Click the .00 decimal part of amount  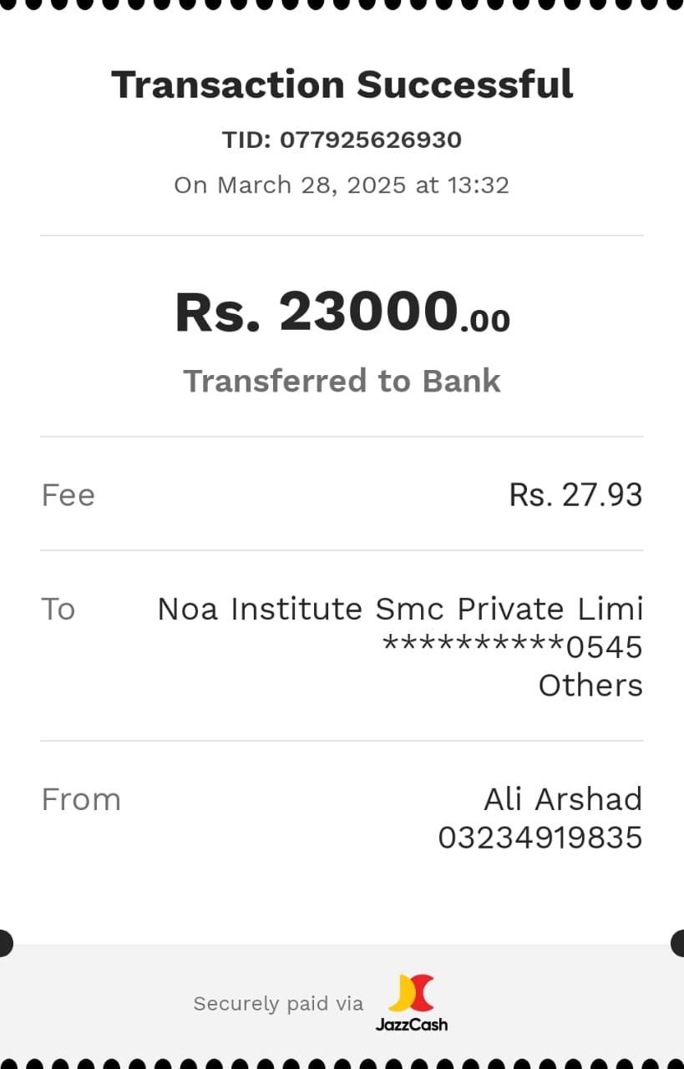point(485,321)
